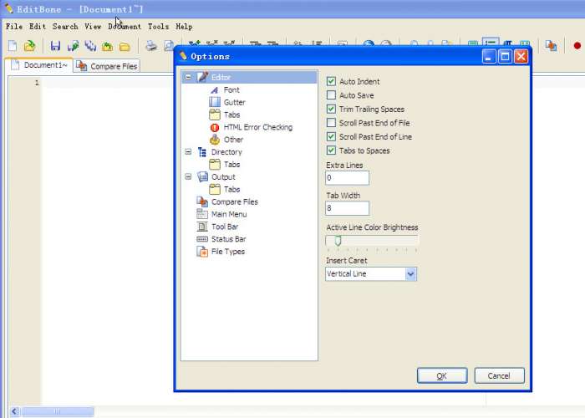The width and height of the screenshot is (585, 418).
Task: Open the Tools menu
Action: (158, 27)
